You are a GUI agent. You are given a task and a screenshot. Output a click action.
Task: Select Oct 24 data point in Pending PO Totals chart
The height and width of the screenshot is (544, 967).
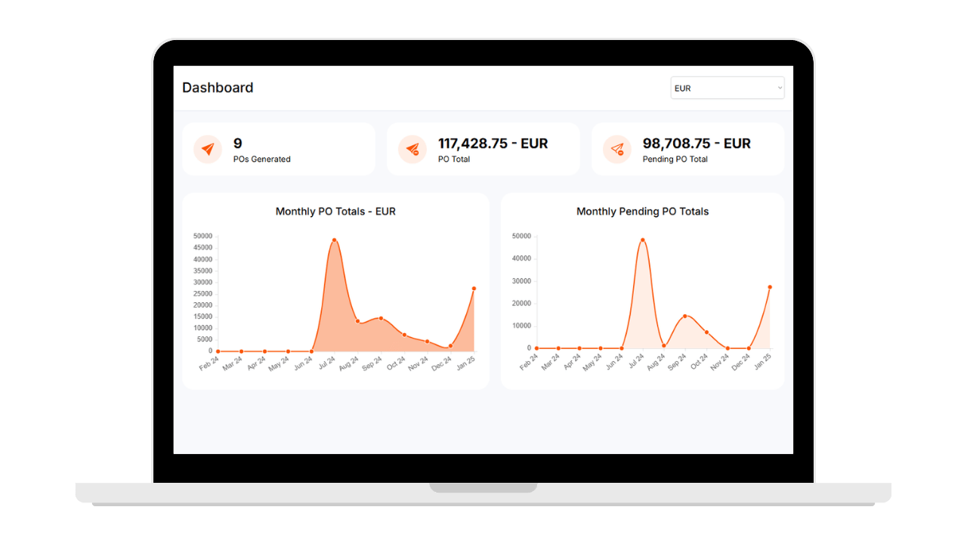coord(706,332)
